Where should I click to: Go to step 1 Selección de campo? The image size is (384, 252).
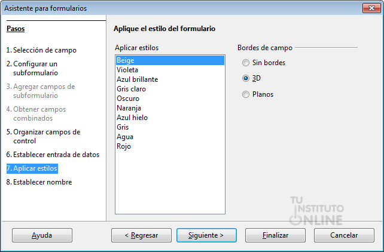click(x=41, y=50)
